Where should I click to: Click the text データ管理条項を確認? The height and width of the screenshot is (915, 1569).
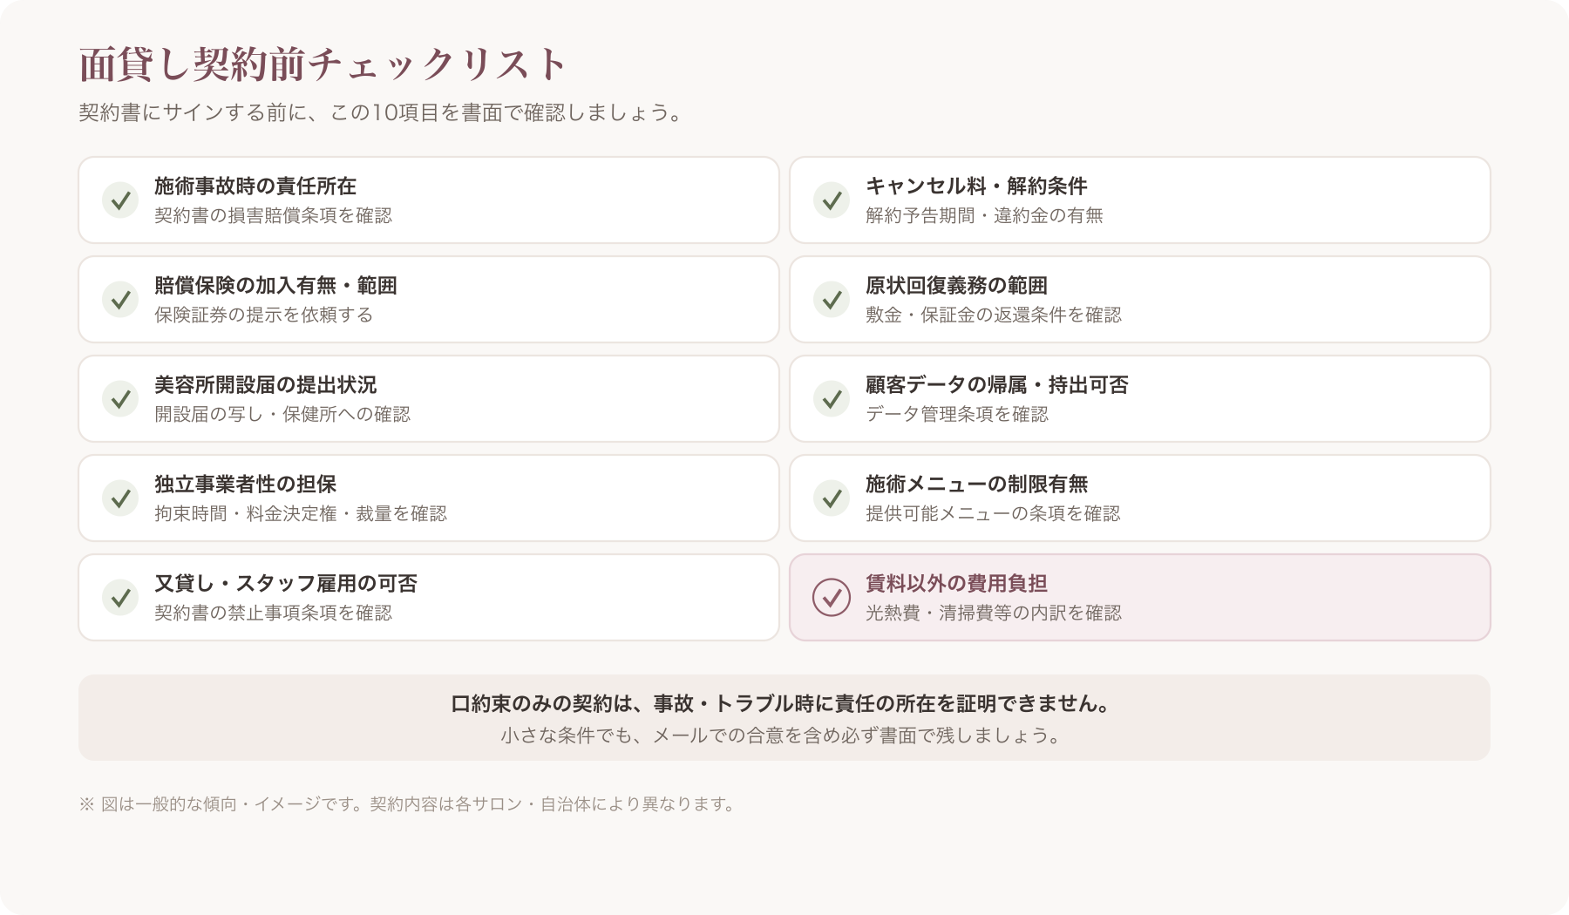click(957, 414)
